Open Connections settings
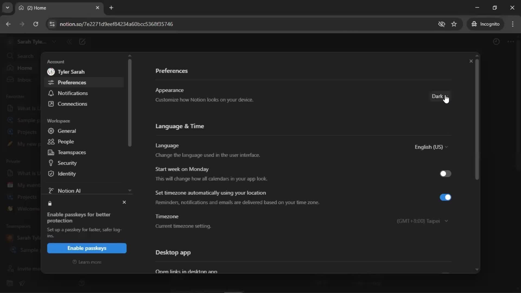521x293 pixels. 84,104
